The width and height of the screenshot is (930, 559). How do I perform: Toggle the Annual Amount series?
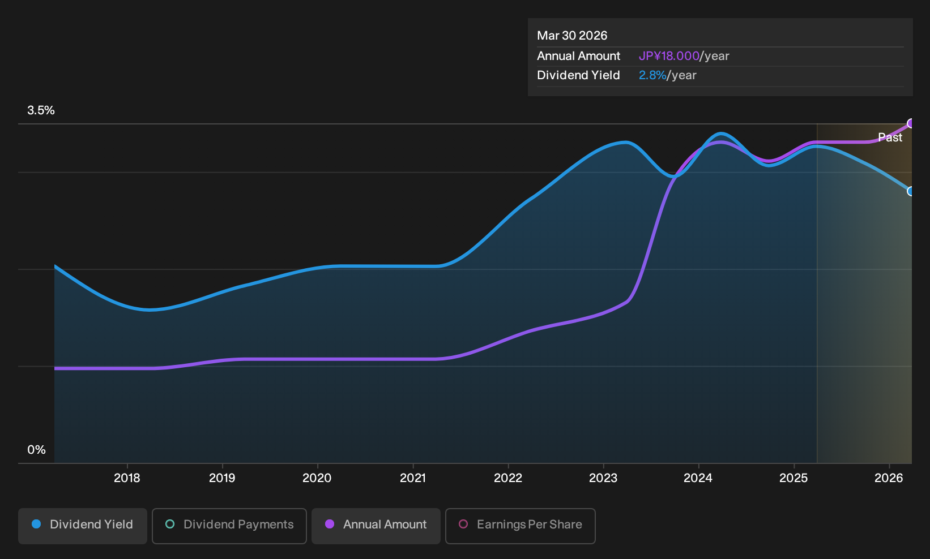point(376,526)
